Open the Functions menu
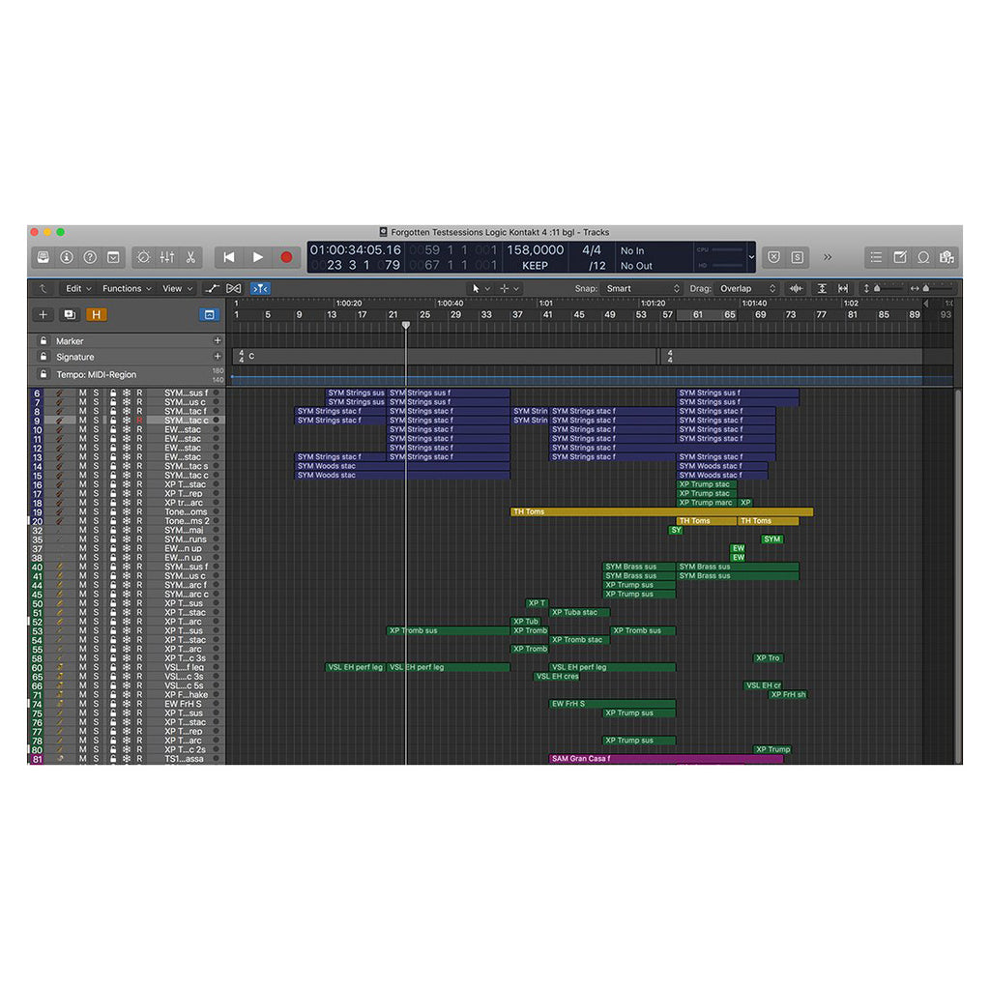990x990 pixels. point(127,288)
